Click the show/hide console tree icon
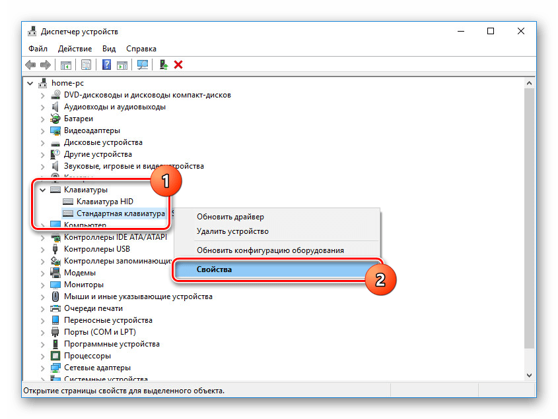This screenshot has width=558, height=419. click(66, 65)
